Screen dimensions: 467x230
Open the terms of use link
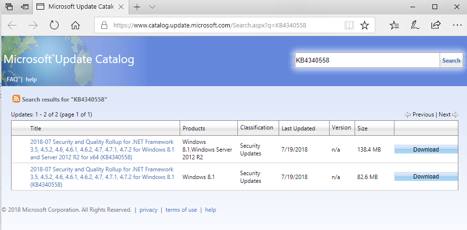tap(181, 210)
